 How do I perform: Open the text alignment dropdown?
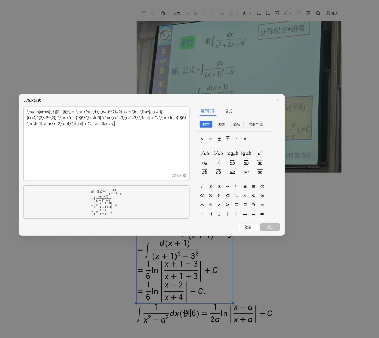pos(287,13)
